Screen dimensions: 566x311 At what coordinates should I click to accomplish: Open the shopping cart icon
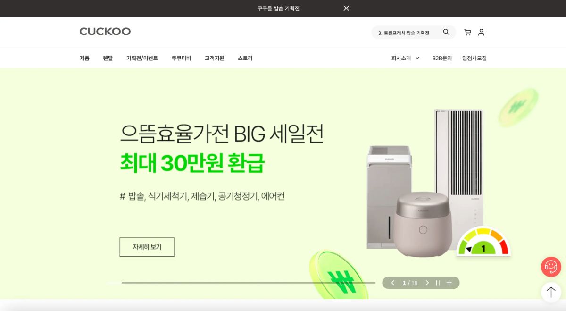[x=467, y=32]
